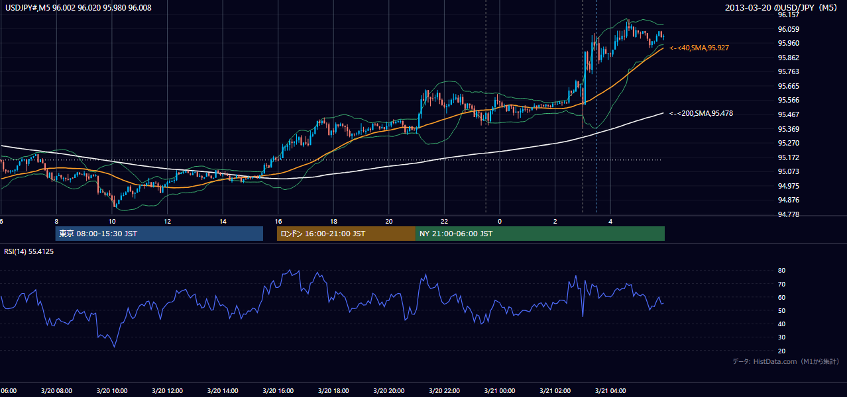The image size is (847, 397).
Task: Click the 3/21 02:00 time axis label
Action: (x=555, y=390)
